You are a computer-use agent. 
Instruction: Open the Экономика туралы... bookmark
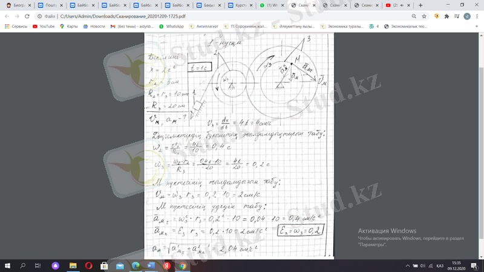(342, 27)
